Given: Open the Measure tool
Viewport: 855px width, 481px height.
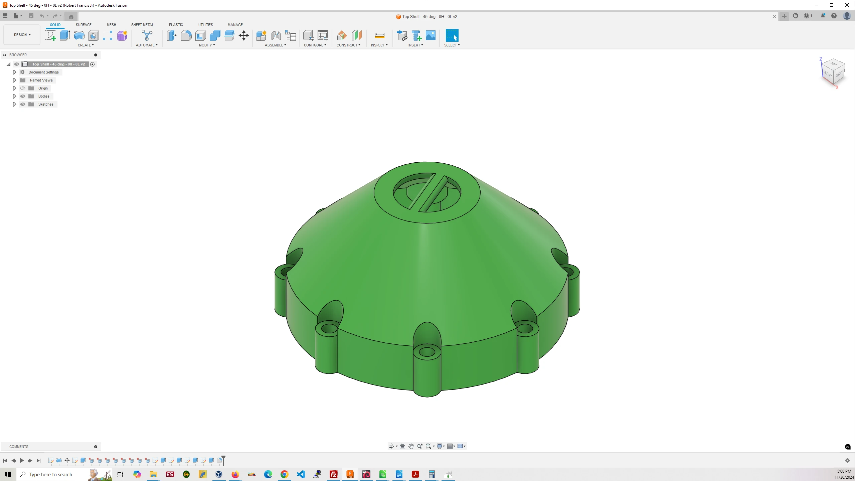Looking at the screenshot, I should click(x=379, y=35).
